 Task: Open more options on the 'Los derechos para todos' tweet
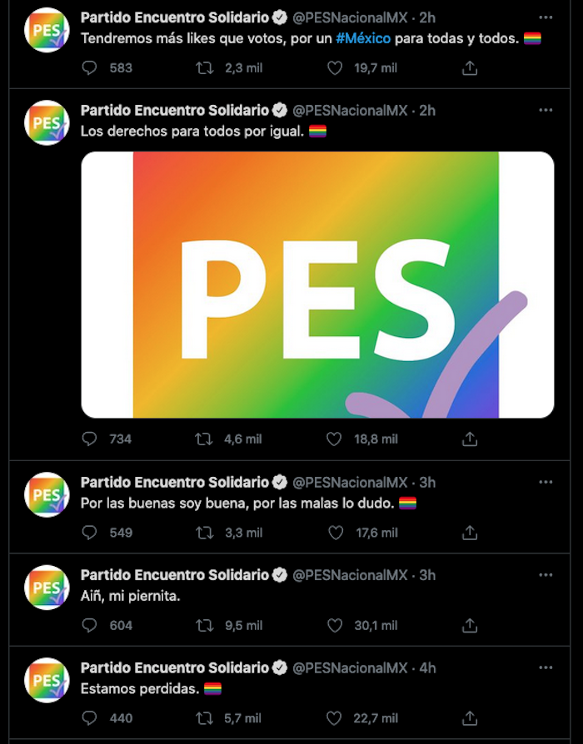point(546,110)
